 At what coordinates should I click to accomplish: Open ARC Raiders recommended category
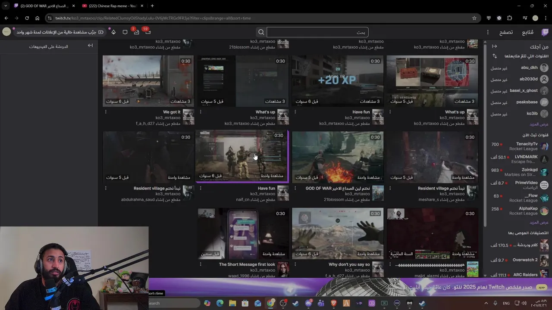coord(520,275)
